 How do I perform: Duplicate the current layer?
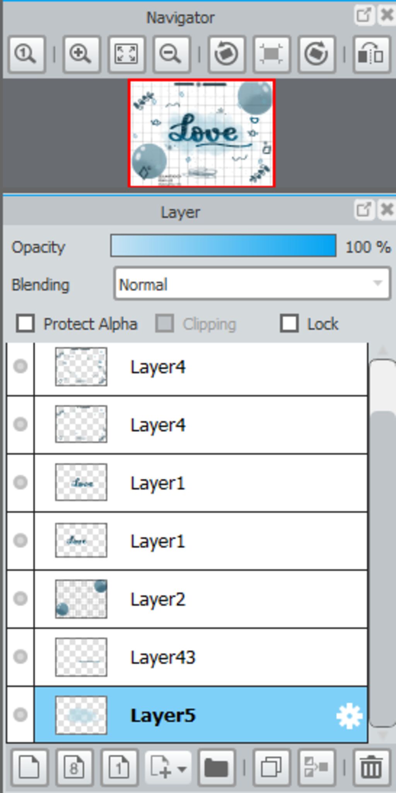pyautogui.click(x=271, y=767)
